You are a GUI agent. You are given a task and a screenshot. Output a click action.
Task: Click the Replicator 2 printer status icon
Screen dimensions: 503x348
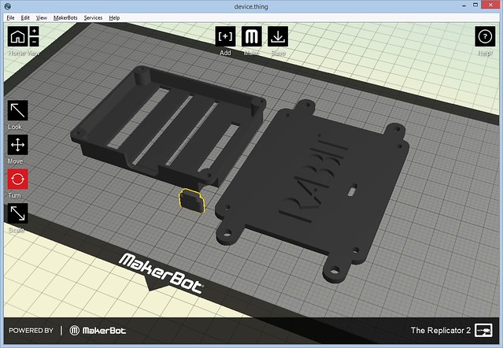point(485,331)
